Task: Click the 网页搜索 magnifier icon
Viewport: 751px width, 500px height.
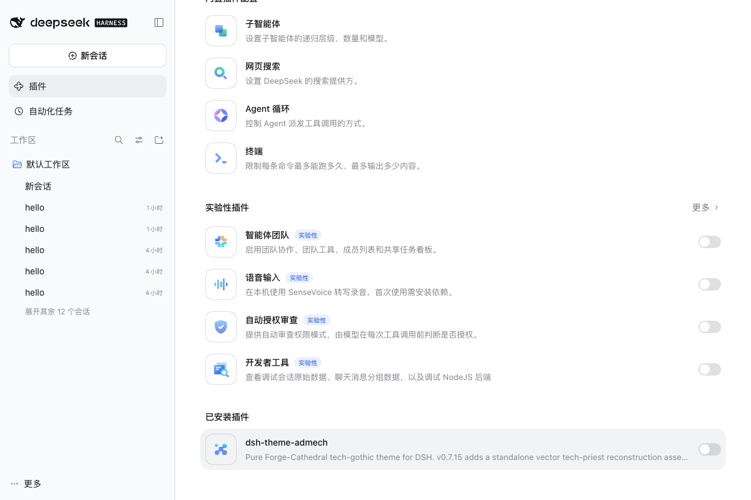Action: pos(221,73)
